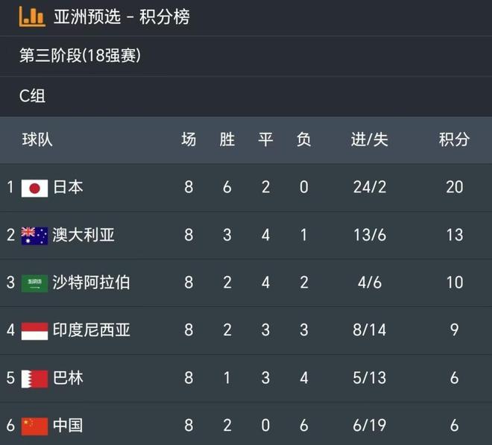
Task: Select the 印度尼西亚 team name
Action: tap(91, 330)
